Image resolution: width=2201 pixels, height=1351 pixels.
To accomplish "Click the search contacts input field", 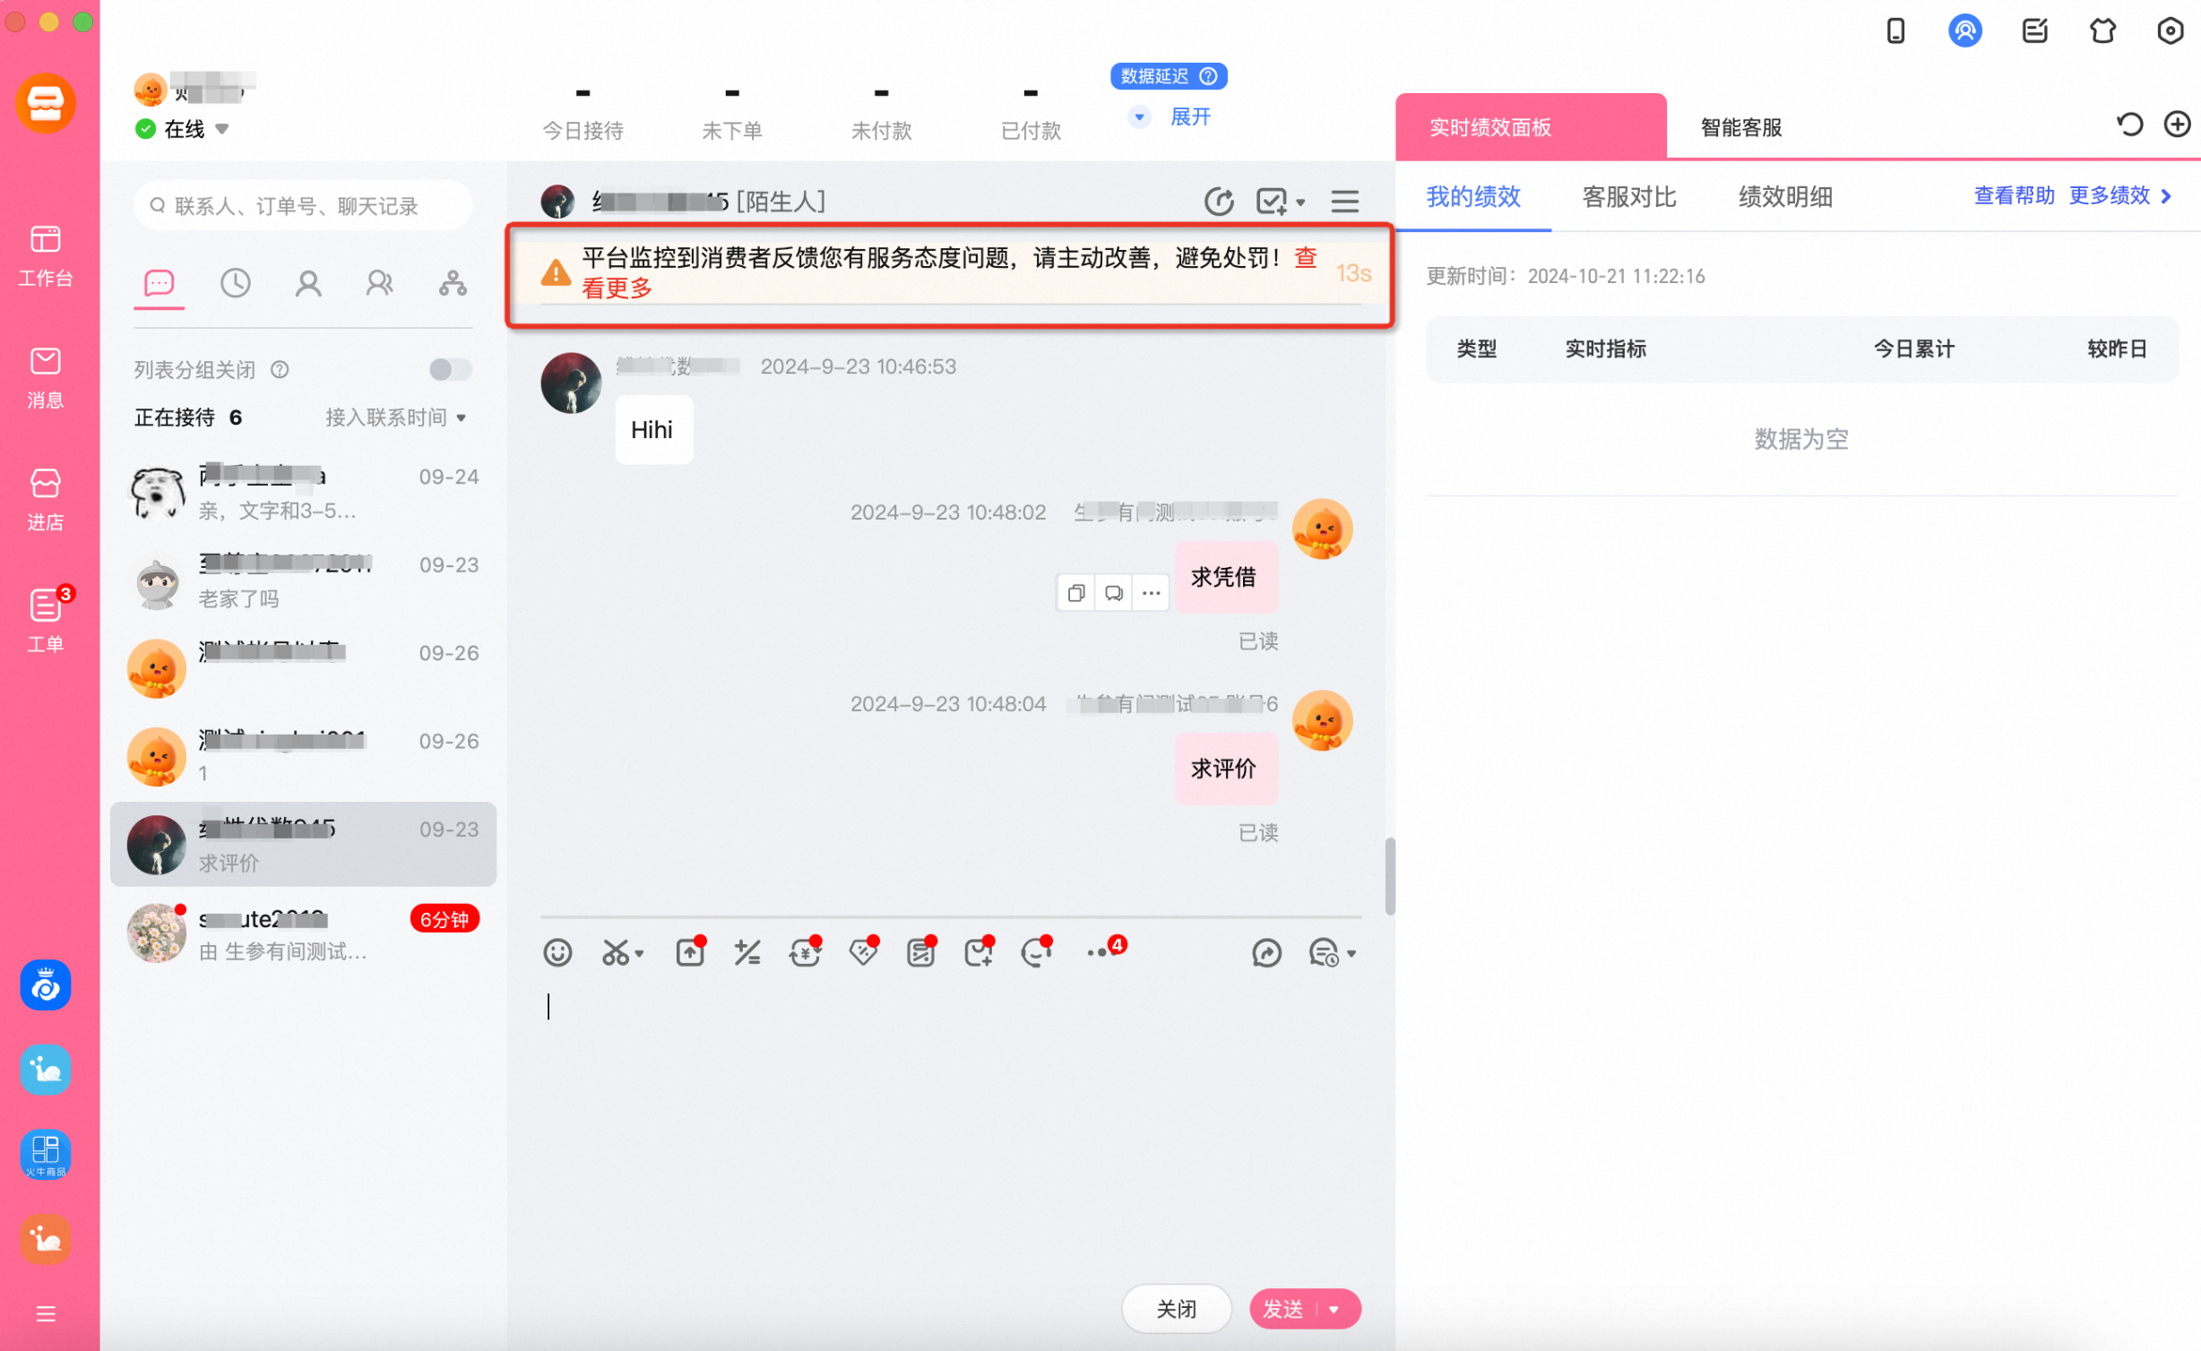I will click(x=303, y=206).
